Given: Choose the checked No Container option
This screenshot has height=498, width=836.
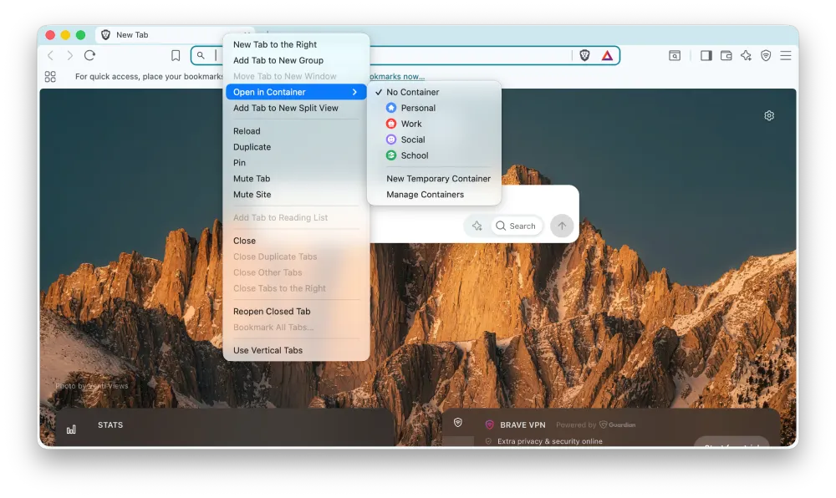Looking at the screenshot, I should pyautogui.click(x=434, y=92).
